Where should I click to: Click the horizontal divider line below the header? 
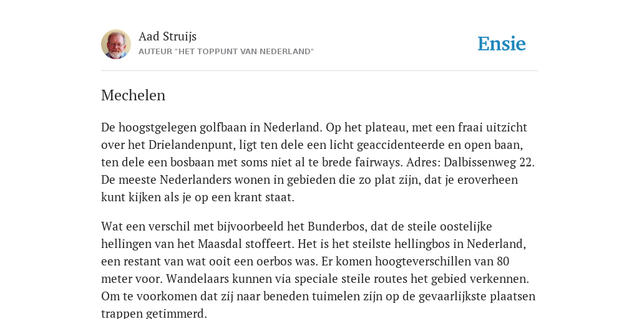pyautogui.click(x=319, y=71)
